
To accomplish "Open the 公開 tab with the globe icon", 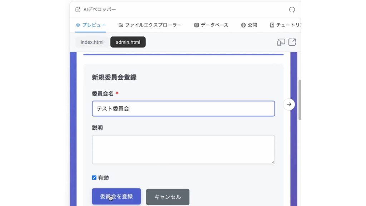I will [x=249, y=25].
